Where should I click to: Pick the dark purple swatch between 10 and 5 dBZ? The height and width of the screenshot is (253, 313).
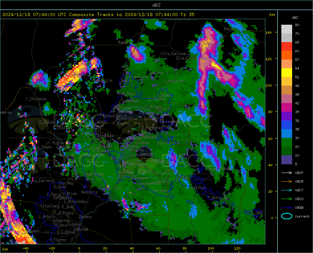[x=287, y=159]
